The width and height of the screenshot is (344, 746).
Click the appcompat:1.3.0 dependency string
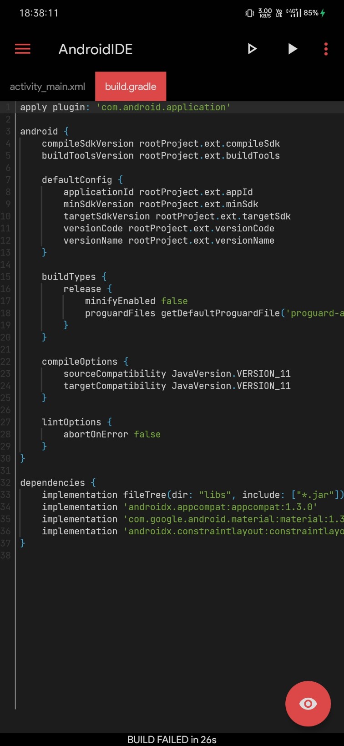pos(220,507)
